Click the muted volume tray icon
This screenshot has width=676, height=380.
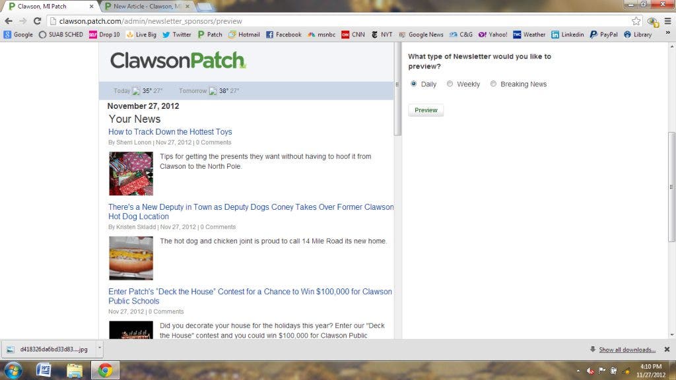590,371
